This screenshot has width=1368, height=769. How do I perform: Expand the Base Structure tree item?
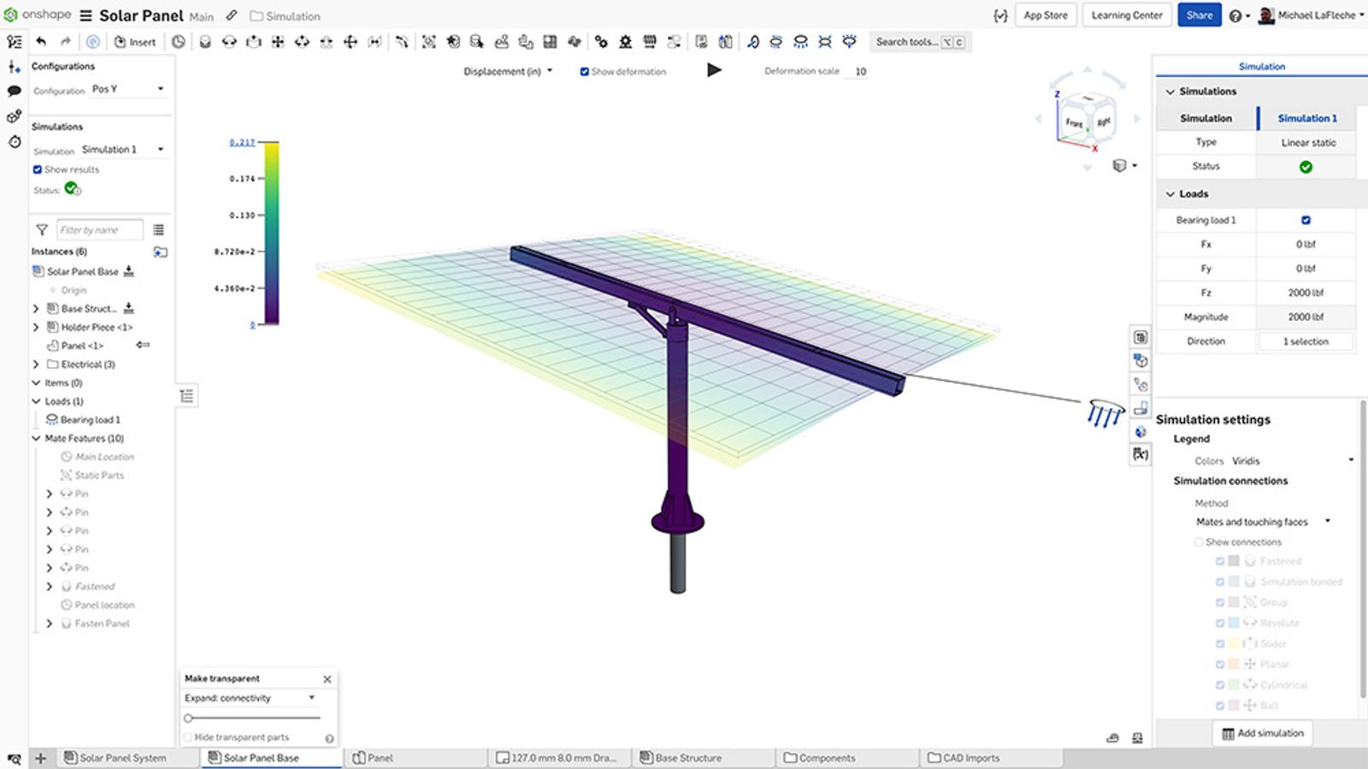(x=36, y=309)
